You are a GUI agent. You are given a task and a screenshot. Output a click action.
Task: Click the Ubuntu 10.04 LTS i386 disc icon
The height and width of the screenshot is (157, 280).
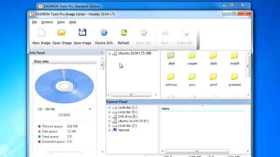[x=115, y=53]
